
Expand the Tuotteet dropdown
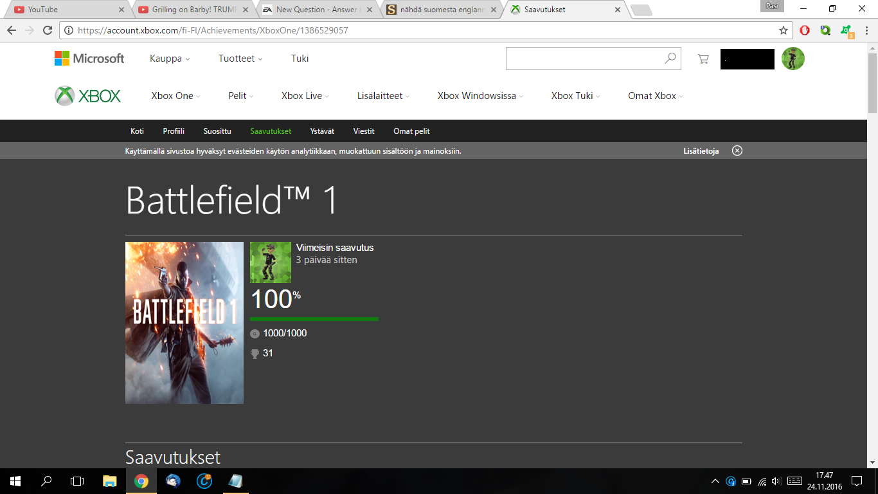point(240,59)
